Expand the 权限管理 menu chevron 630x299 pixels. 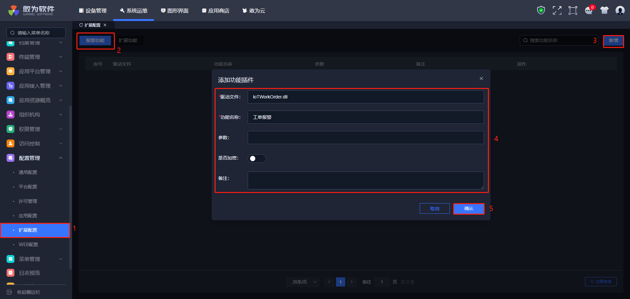(61, 129)
